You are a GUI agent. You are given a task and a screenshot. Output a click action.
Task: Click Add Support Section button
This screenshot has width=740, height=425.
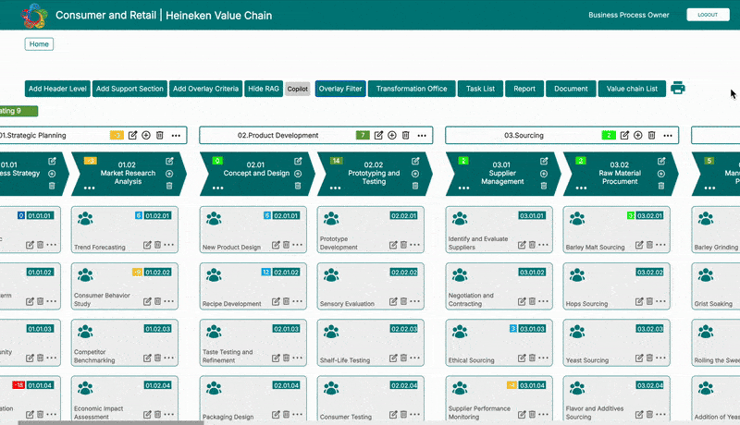[129, 89]
